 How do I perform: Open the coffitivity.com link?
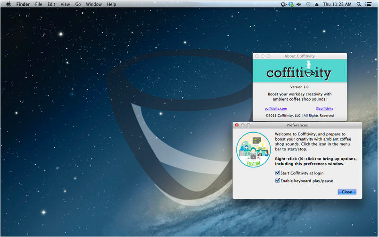point(276,109)
